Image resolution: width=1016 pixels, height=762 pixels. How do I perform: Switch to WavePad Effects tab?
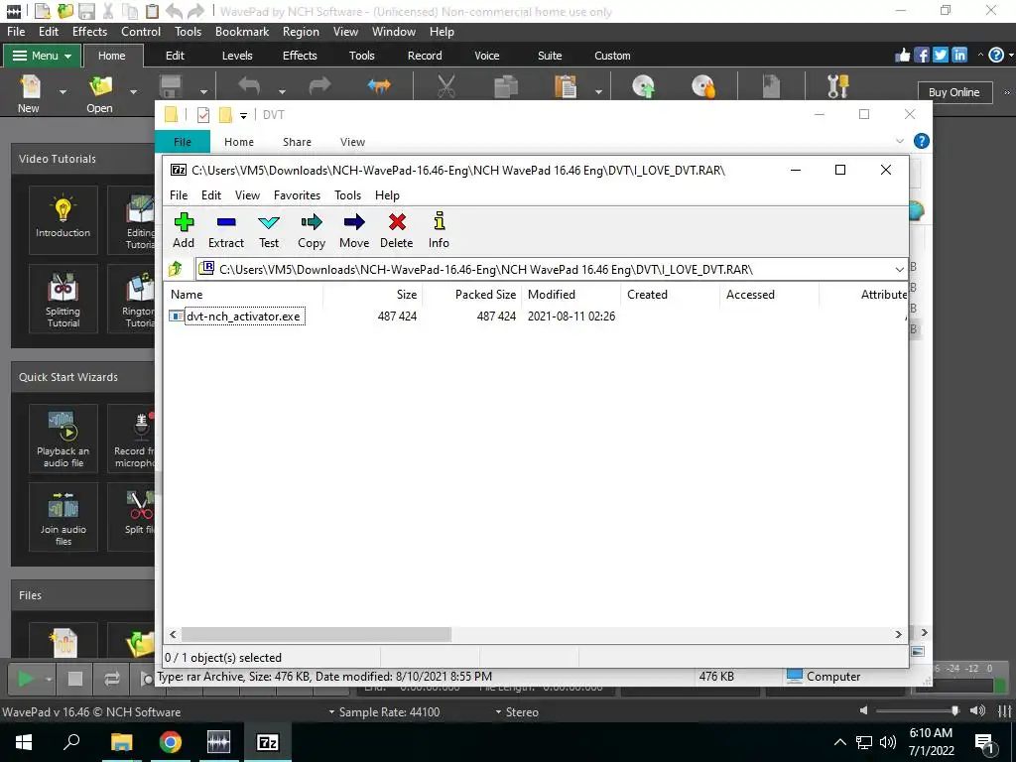click(x=300, y=56)
